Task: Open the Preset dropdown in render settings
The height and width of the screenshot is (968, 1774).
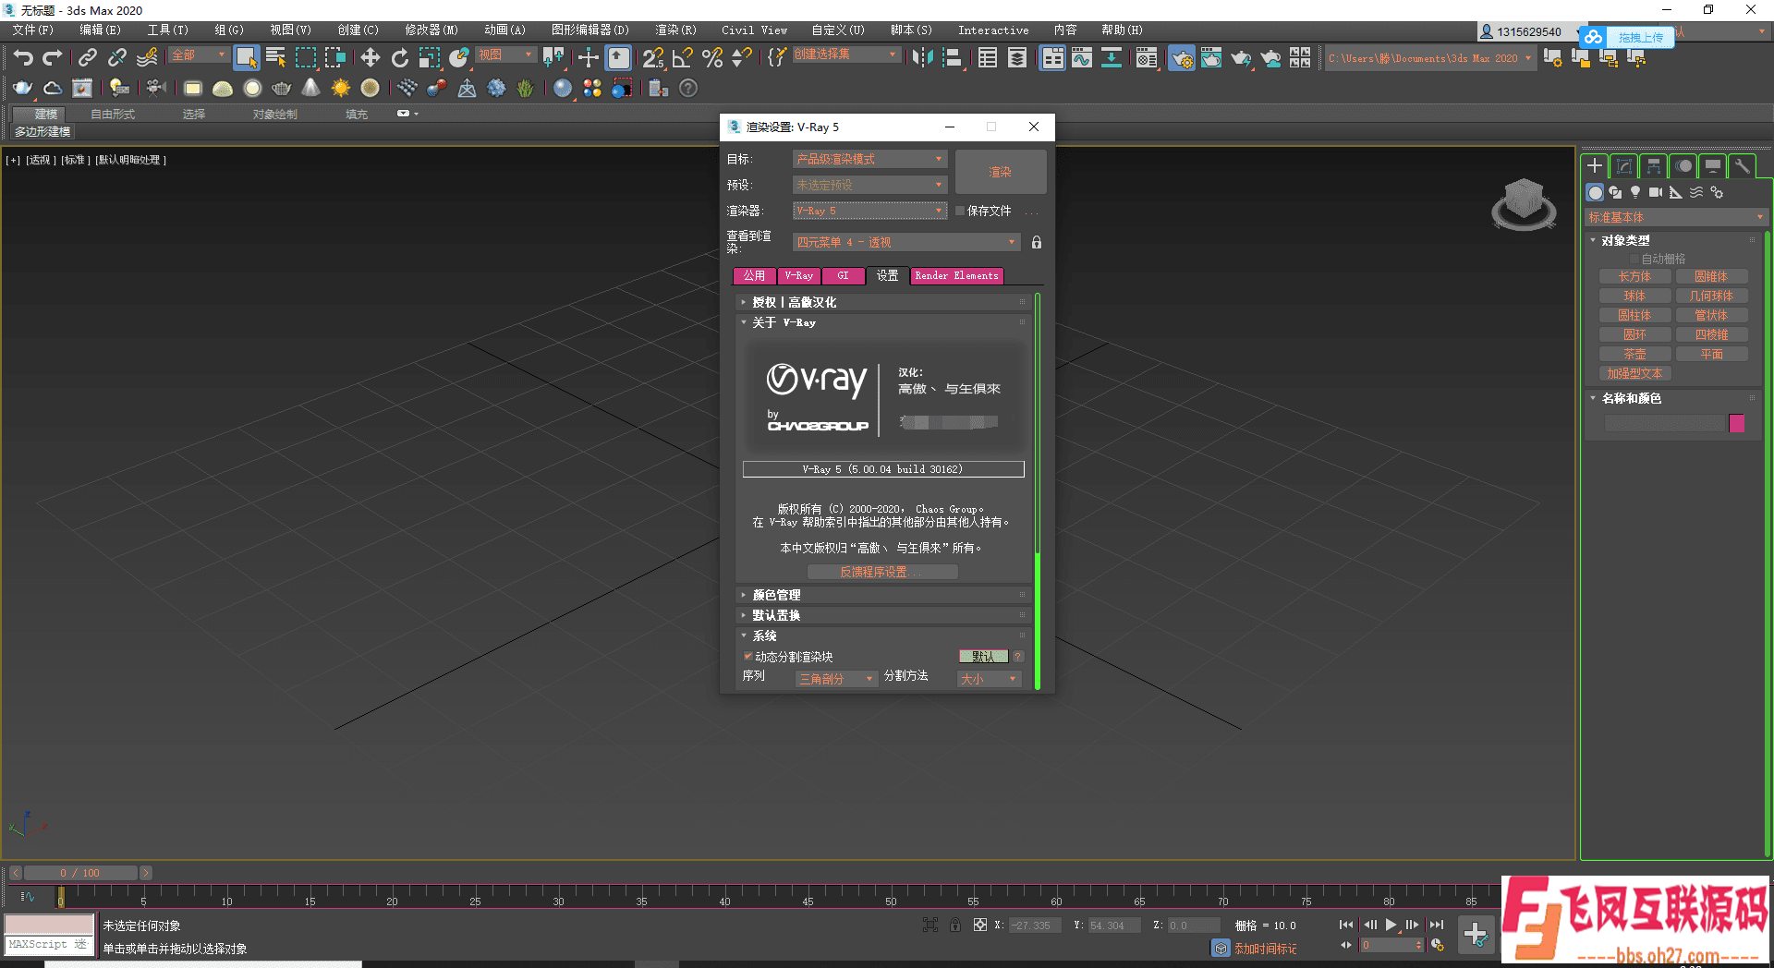Action: [869, 185]
